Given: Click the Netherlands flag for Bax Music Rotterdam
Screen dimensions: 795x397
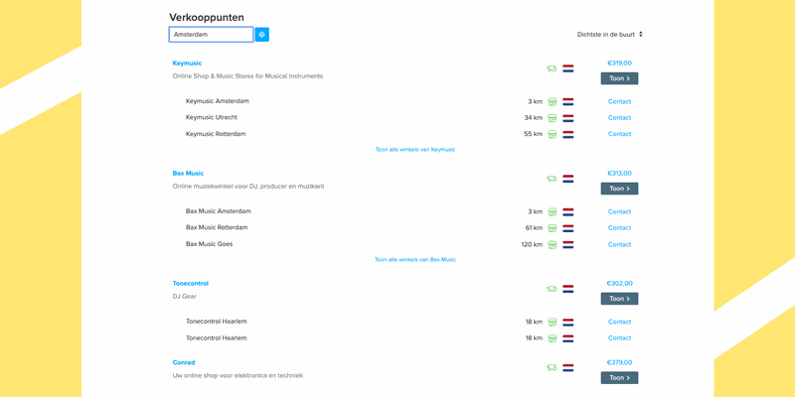Looking at the screenshot, I should click(x=568, y=228).
